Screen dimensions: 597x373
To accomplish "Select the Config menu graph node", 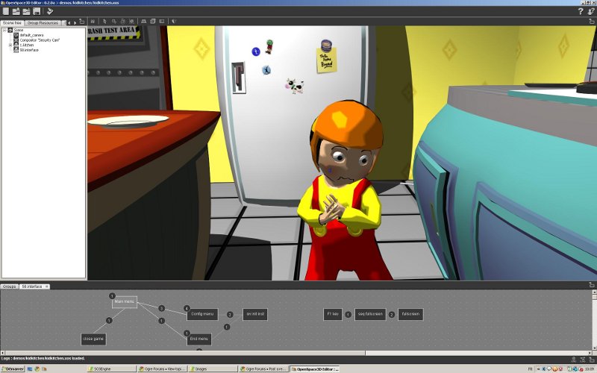I will click(x=202, y=314).
